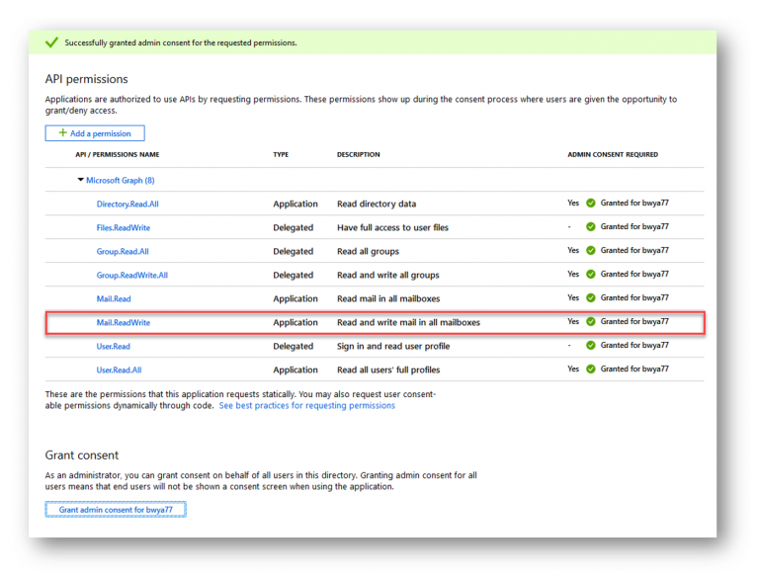Screen dimensions: 759x576
Task: Open the Microsoft Graph (8) link
Action: click(x=120, y=180)
